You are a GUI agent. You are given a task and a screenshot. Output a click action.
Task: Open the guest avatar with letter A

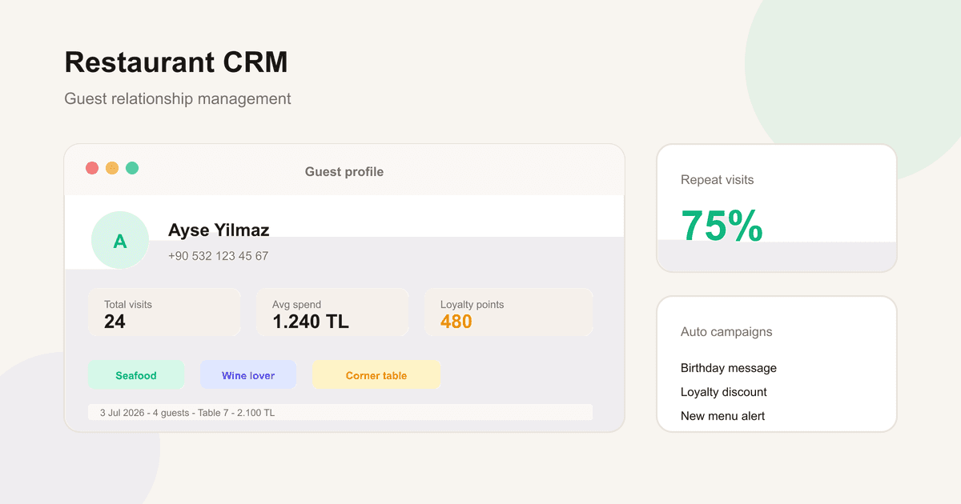(120, 240)
